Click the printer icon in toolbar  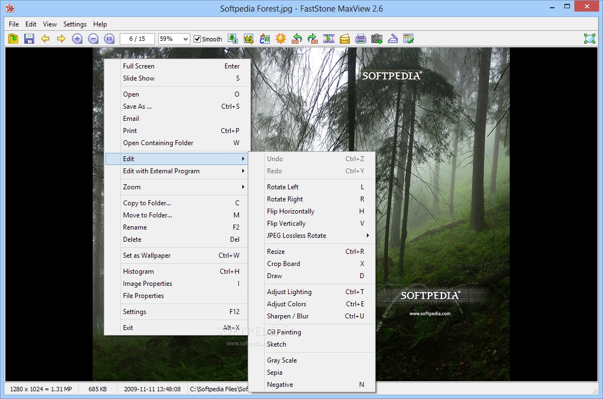coord(361,39)
